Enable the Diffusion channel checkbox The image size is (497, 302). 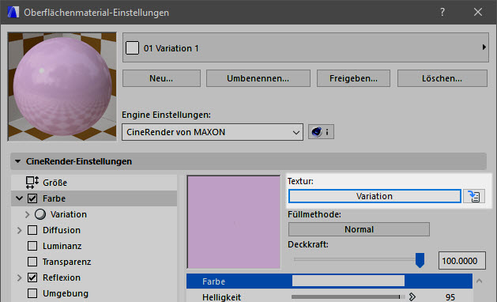[32, 230]
